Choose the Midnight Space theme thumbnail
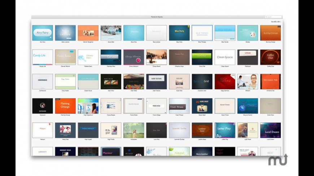The image size is (314, 176). 65,151
